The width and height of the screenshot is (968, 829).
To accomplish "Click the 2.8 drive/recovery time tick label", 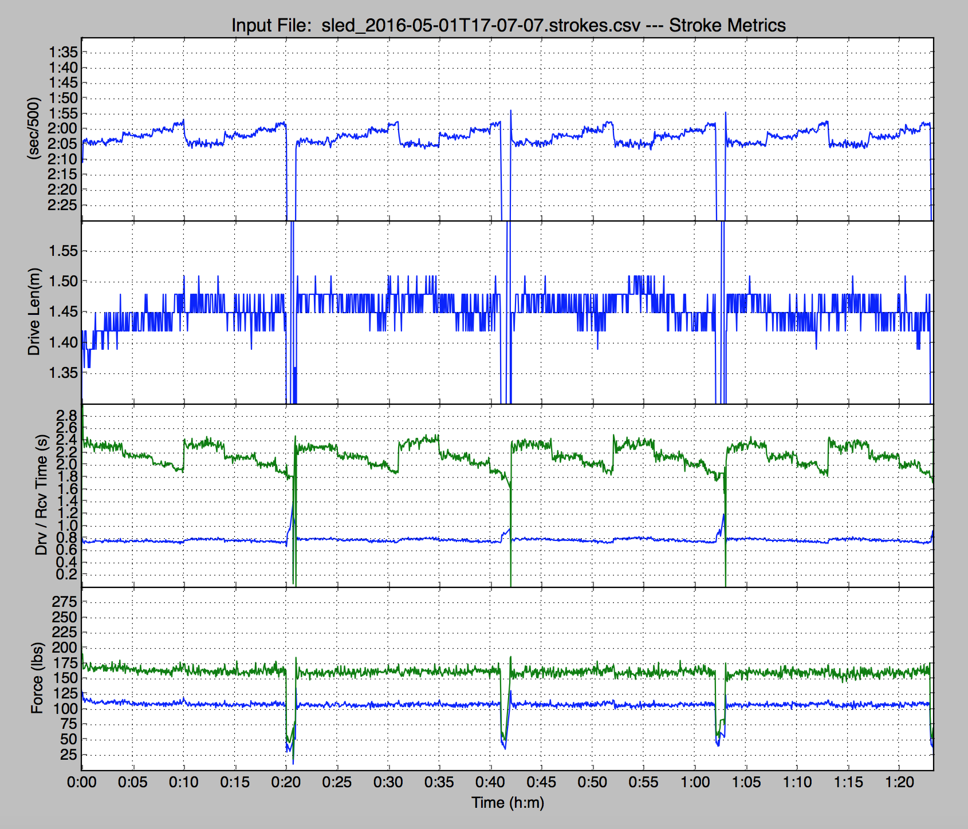I will 67,415.
